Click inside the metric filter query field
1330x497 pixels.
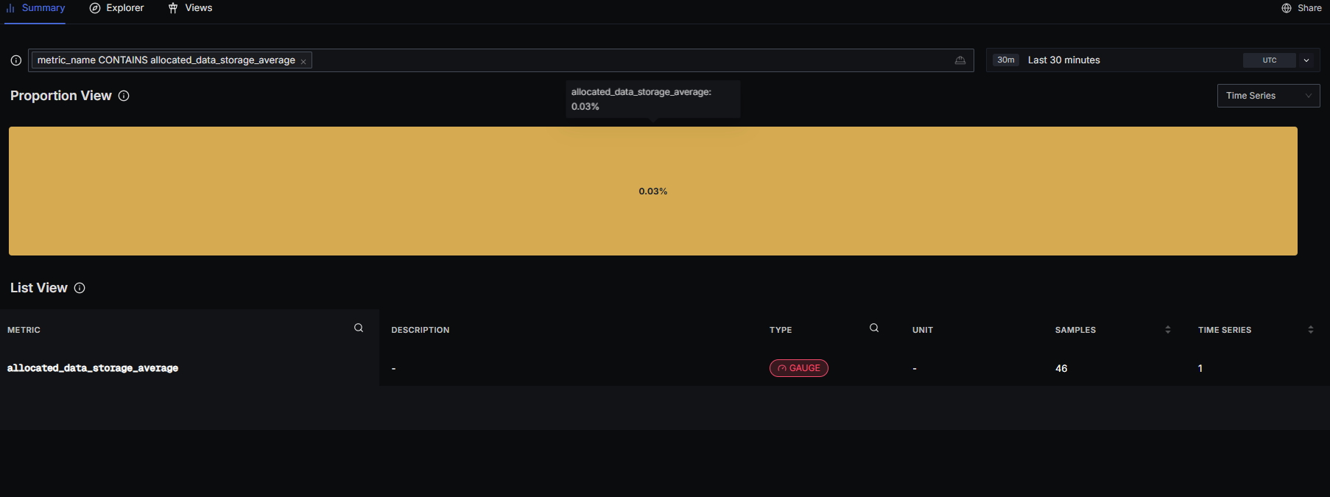tap(626, 60)
